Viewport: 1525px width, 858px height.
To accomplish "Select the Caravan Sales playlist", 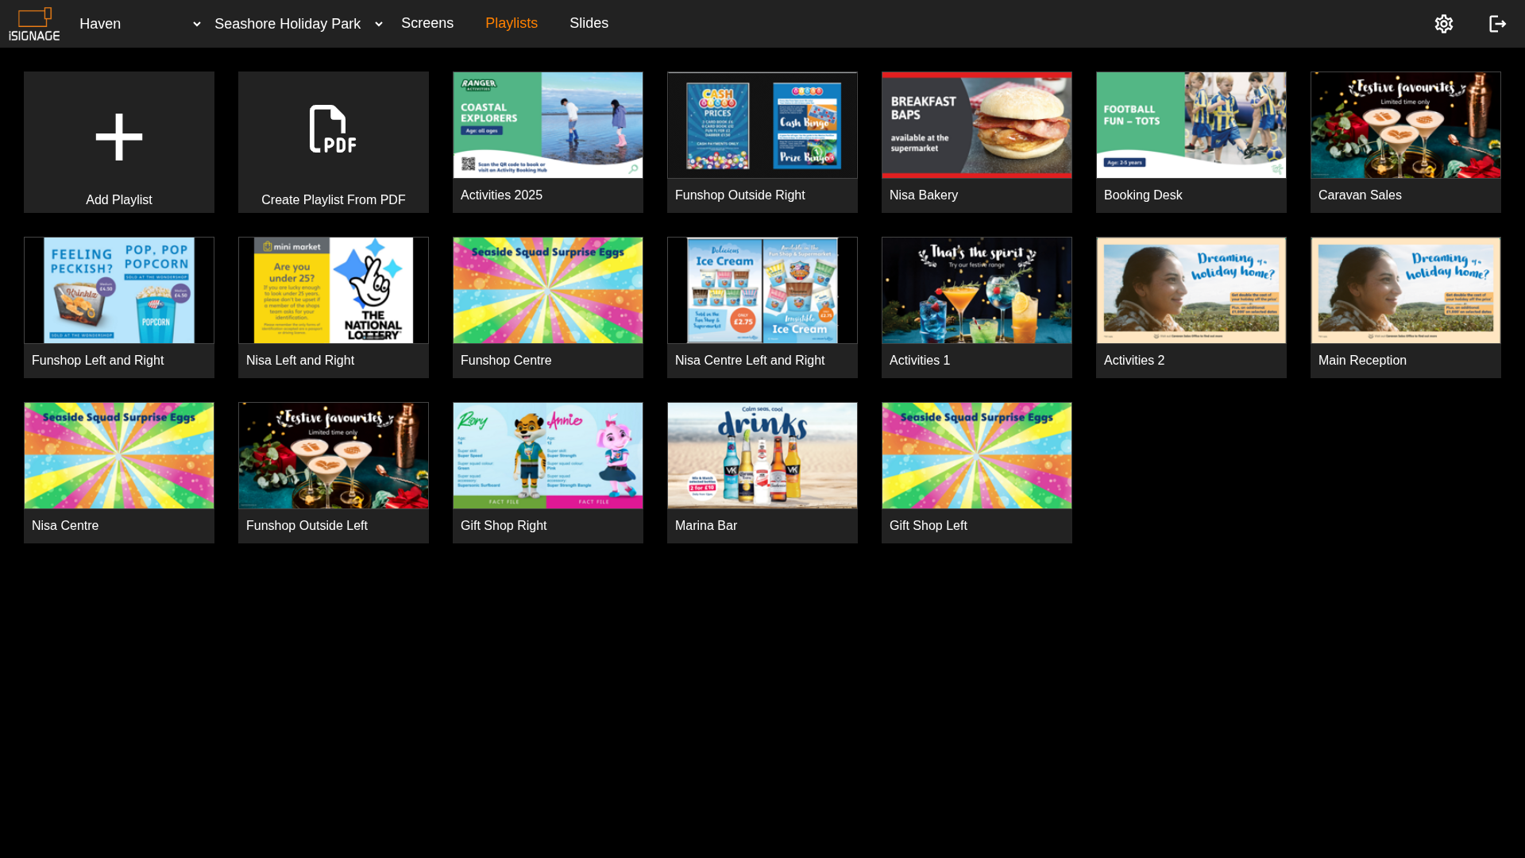I will click(1405, 141).
